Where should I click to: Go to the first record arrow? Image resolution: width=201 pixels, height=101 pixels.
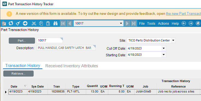pyautogui.click(x=63, y=23)
